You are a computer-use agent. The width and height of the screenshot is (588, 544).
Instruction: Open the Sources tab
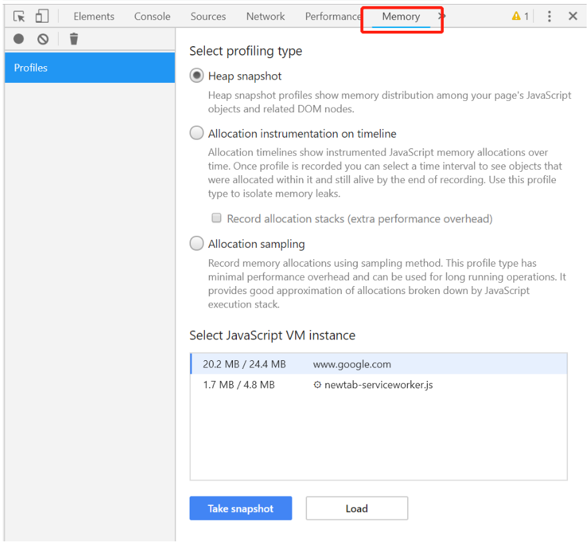(208, 17)
